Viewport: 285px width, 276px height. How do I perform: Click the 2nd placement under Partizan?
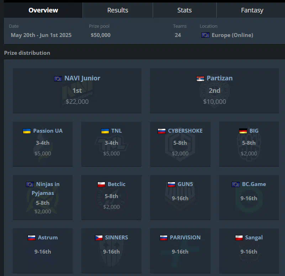point(215,90)
